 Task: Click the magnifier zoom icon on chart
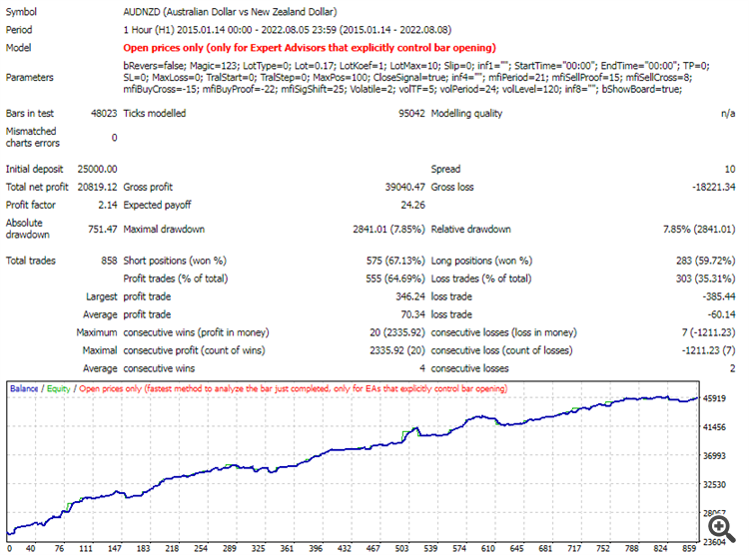722,529
